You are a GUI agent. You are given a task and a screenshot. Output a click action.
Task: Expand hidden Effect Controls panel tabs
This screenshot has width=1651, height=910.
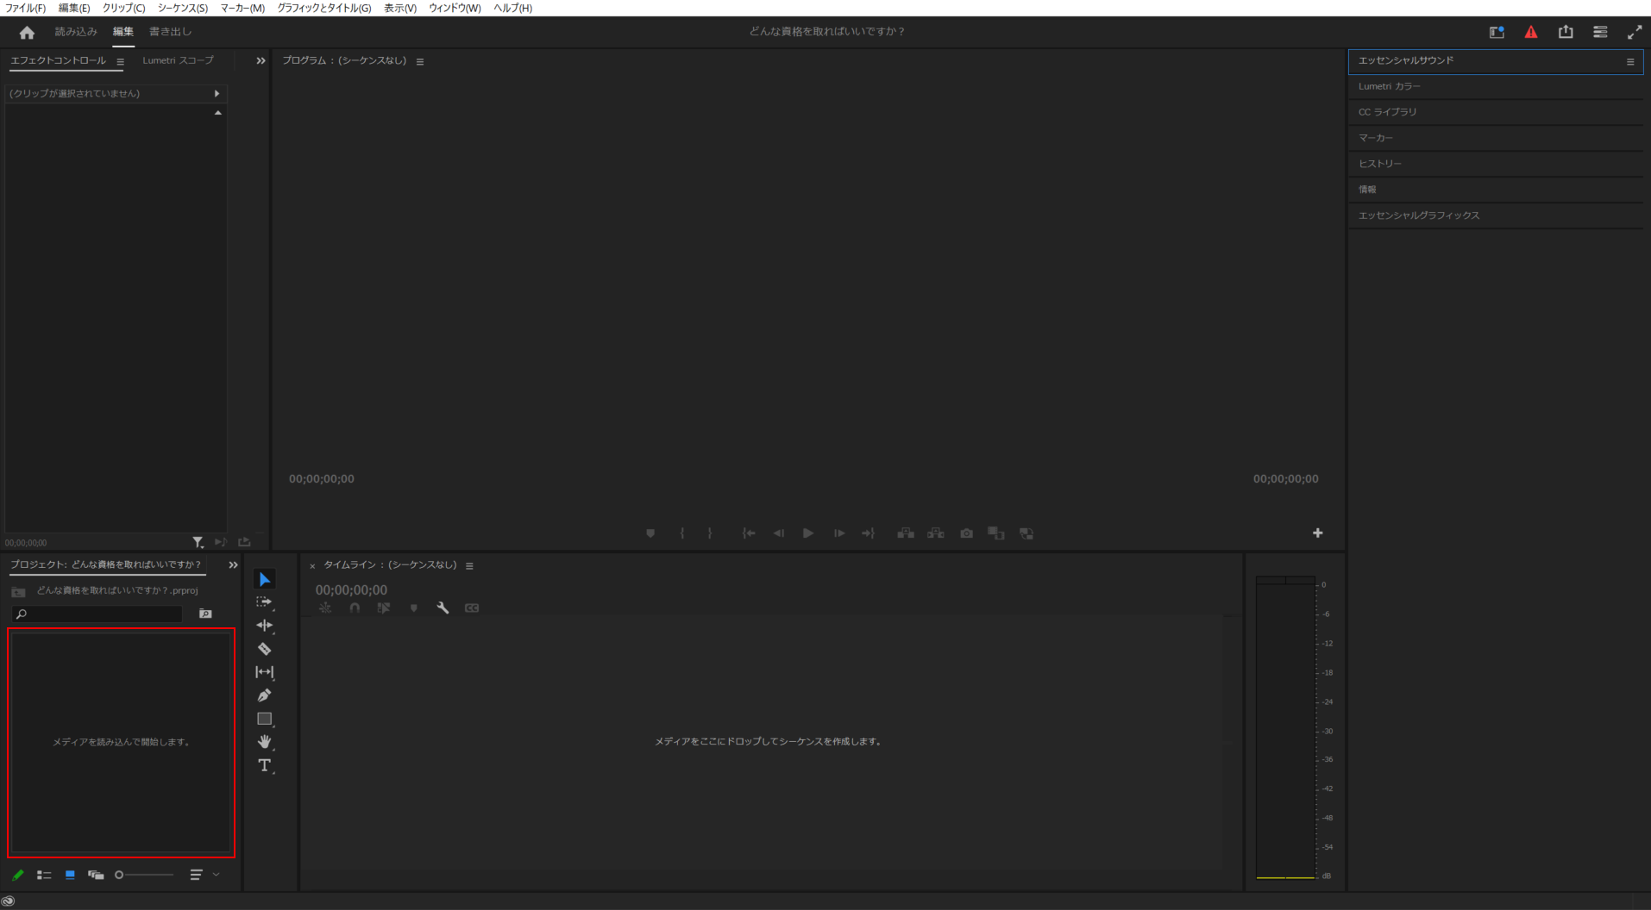click(x=261, y=61)
